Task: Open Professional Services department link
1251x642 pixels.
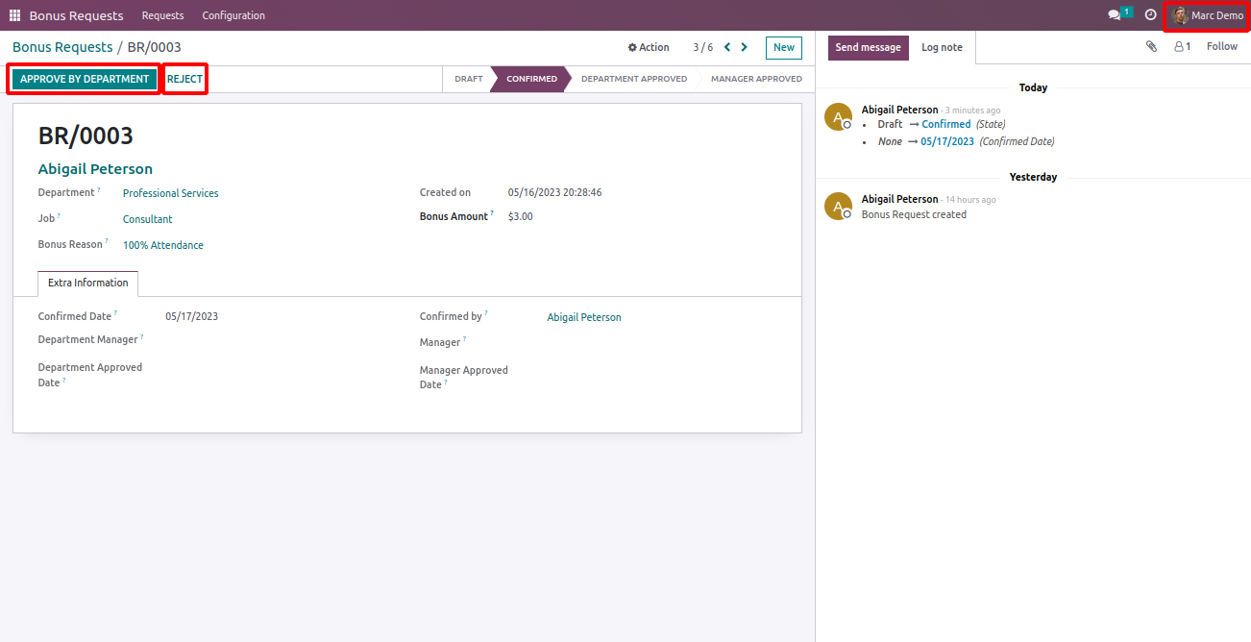Action: (171, 193)
